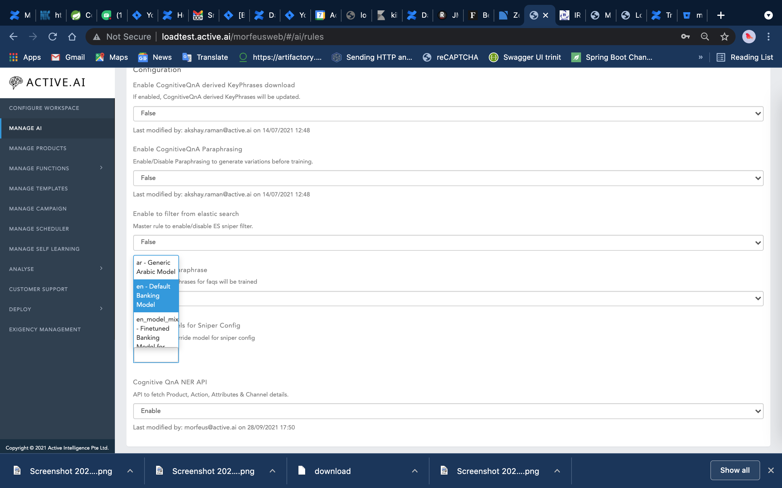Click MANAGE CAMPAIGN menu item
Image resolution: width=782 pixels, height=488 pixels.
(38, 209)
